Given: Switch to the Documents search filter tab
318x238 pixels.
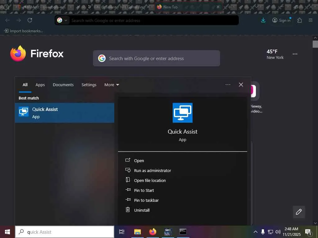Looking at the screenshot, I should 63,85.
